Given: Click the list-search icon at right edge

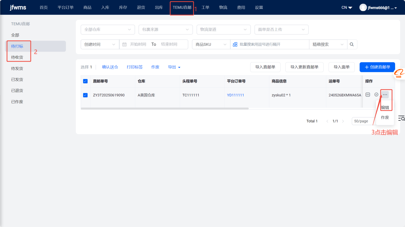Looking at the screenshot, I should point(401,119).
